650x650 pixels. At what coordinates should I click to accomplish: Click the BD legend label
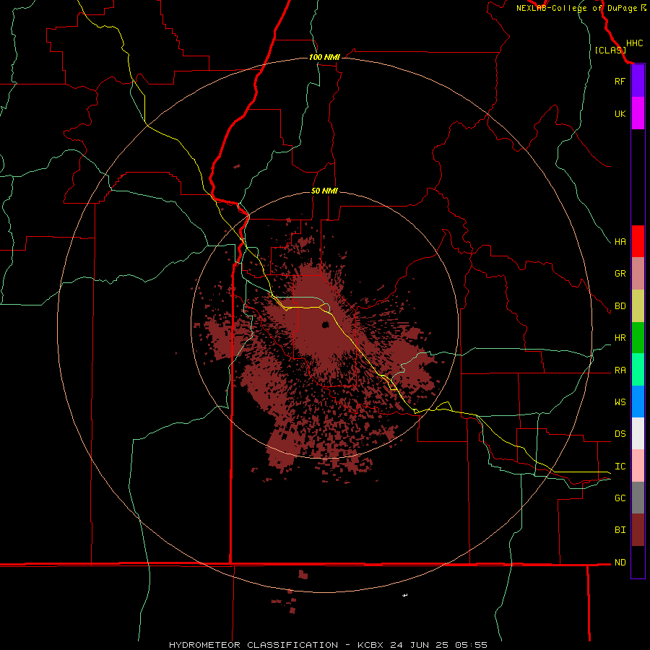point(620,306)
